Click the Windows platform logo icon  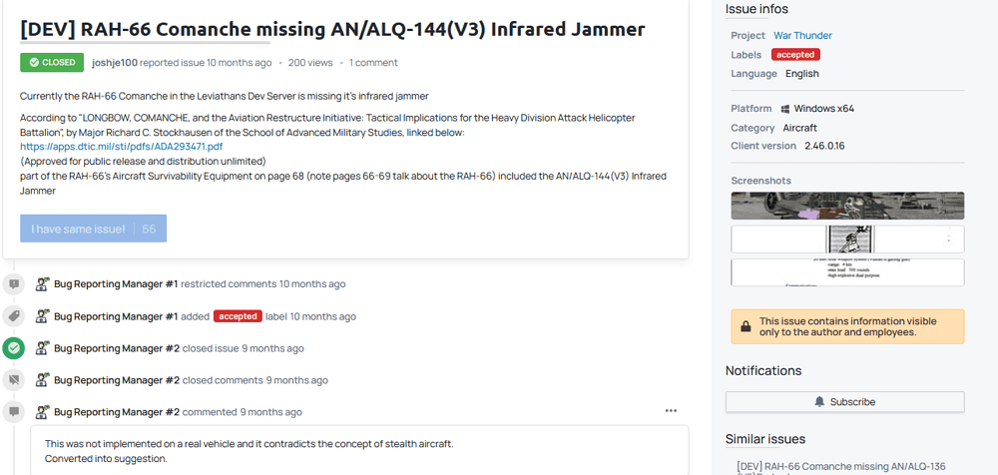785,109
